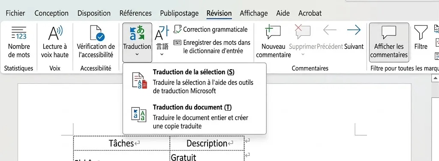Click the Traduction de la sélection icon
Viewport: 439px width, 161px height.
(139, 81)
